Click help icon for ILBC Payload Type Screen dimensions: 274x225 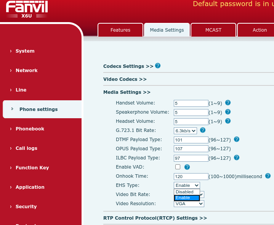(x=236, y=157)
